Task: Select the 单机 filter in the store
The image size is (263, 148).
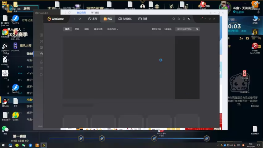Action: [x=77, y=29]
